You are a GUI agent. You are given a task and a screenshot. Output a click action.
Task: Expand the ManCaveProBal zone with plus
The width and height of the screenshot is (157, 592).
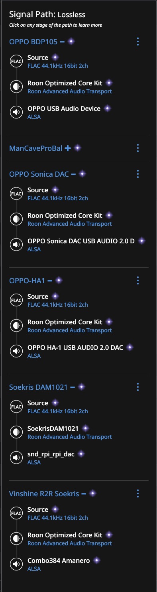tap(68, 148)
